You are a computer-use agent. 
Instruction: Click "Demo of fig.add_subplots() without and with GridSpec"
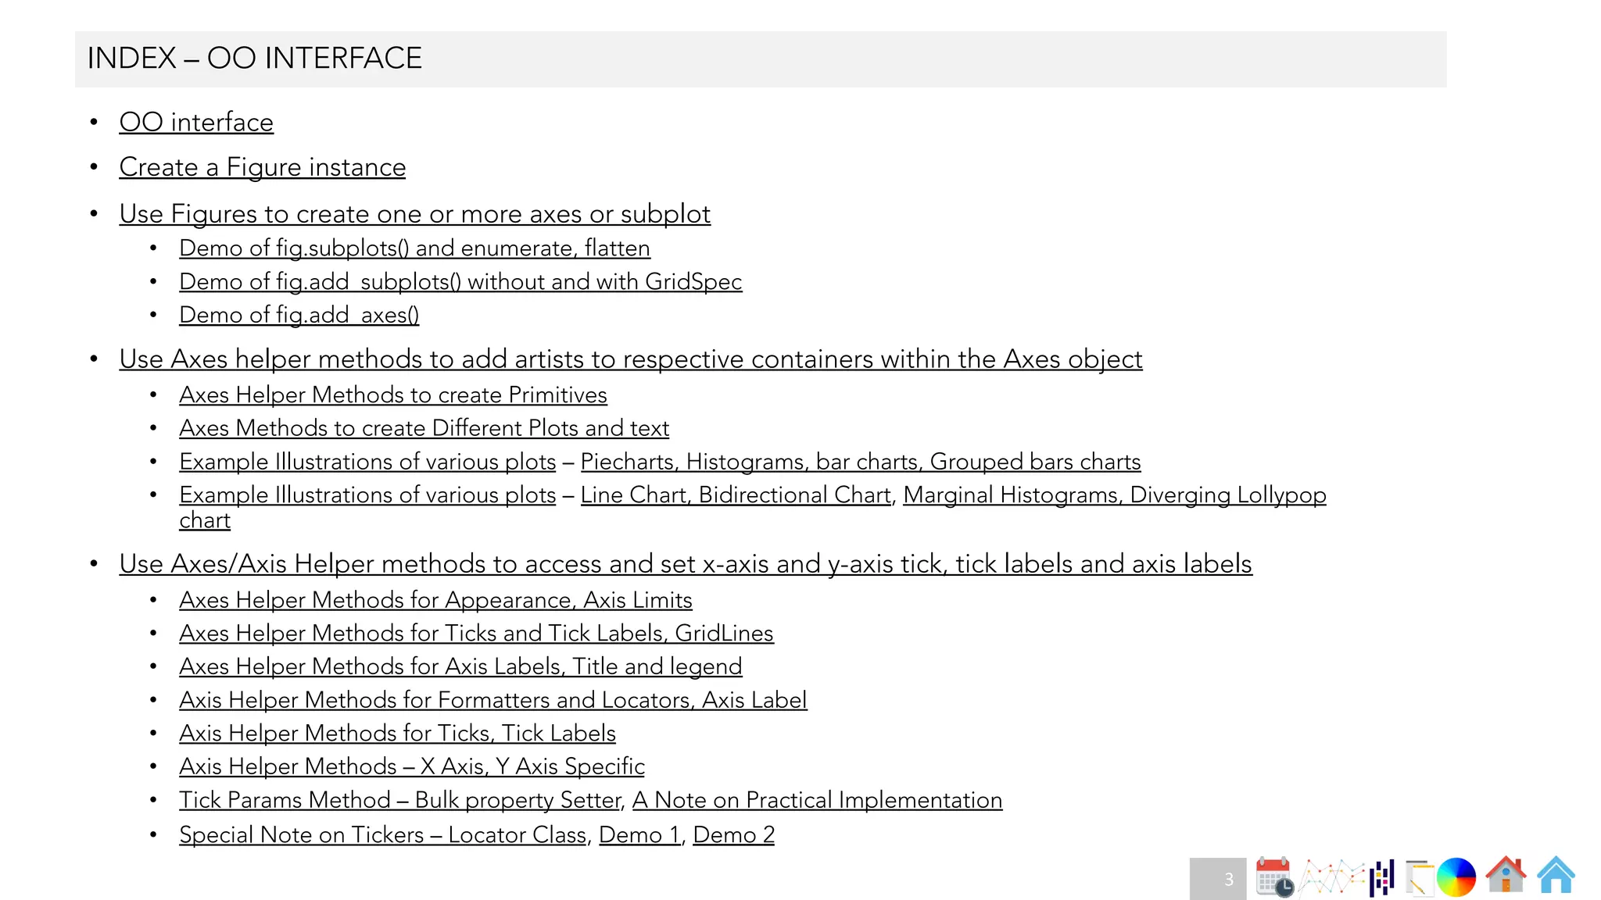[460, 282]
